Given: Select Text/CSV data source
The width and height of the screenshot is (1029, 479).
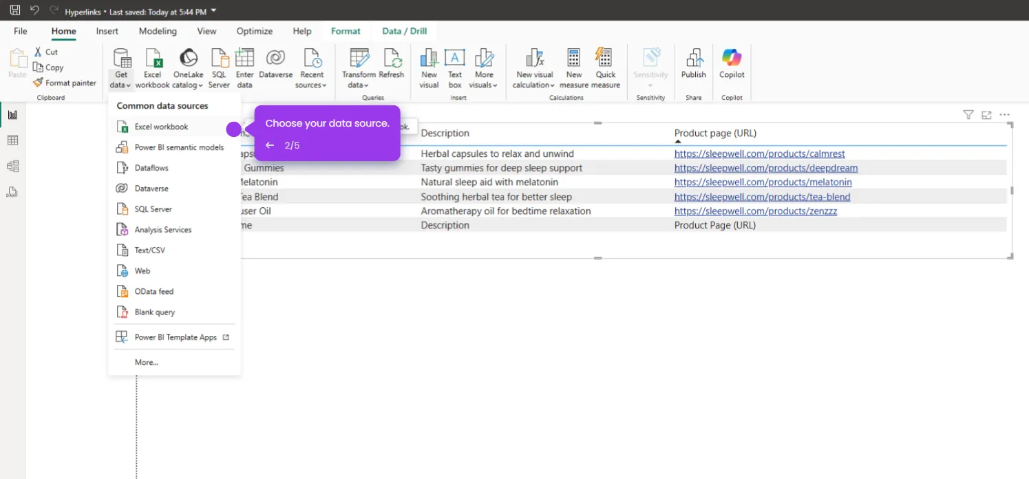Looking at the screenshot, I should 174,251.
